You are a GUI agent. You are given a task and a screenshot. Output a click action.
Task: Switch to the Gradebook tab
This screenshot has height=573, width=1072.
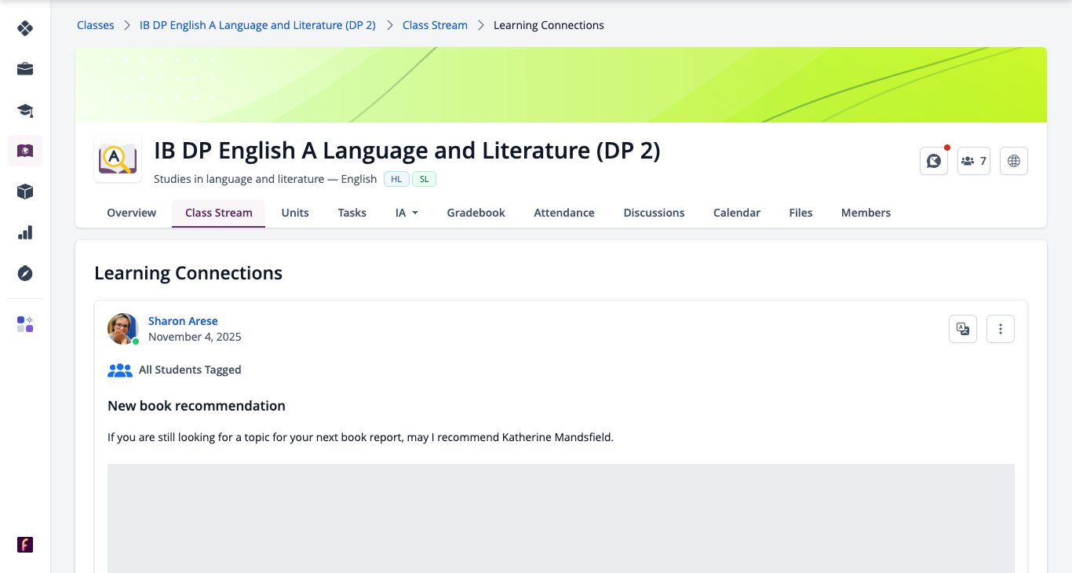pyautogui.click(x=476, y=213)
